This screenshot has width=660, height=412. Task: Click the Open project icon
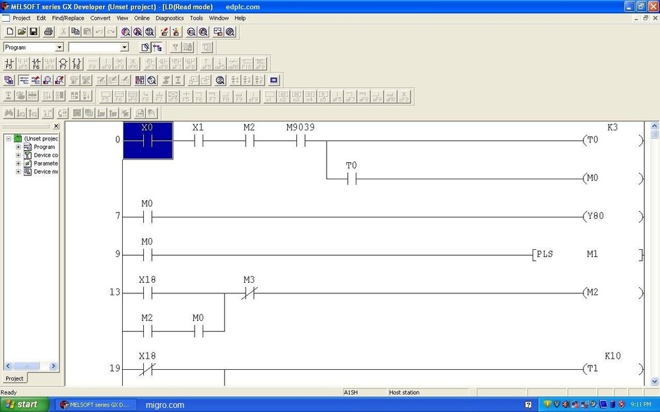(20, 31)
